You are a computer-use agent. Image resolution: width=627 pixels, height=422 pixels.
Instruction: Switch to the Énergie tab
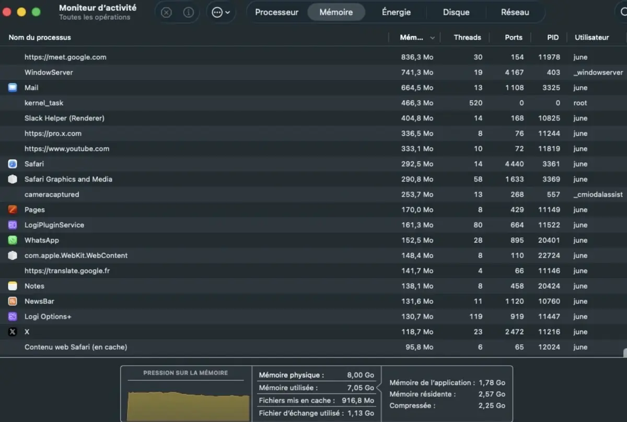click(x=396, y=13)
